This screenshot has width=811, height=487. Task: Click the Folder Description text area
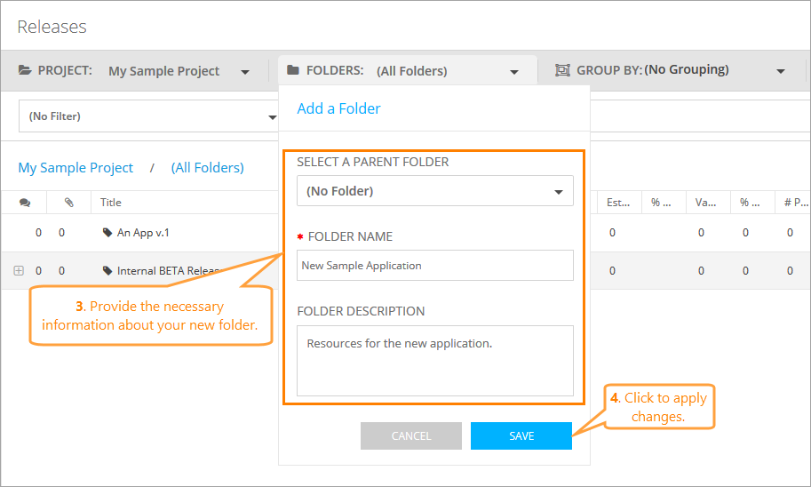pyautogui.click(x=434, y=360)
